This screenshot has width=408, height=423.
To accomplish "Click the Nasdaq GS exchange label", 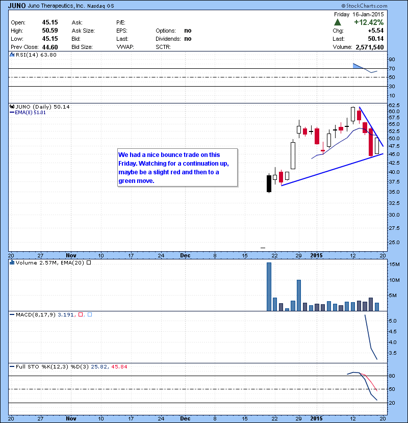I will click(100, 6).
